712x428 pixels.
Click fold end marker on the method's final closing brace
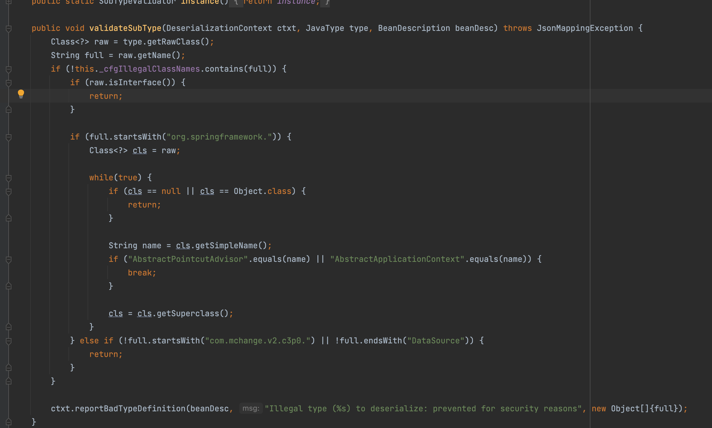pos(9,422)
